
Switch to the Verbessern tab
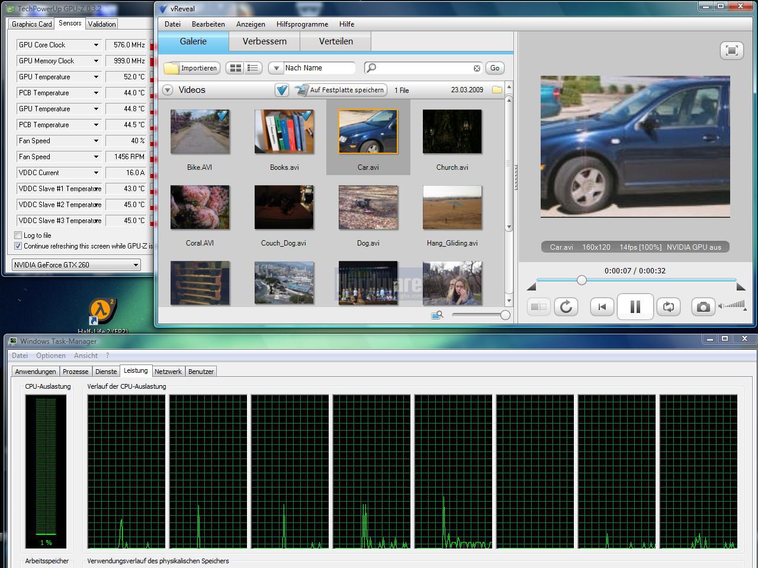point(265,41)
